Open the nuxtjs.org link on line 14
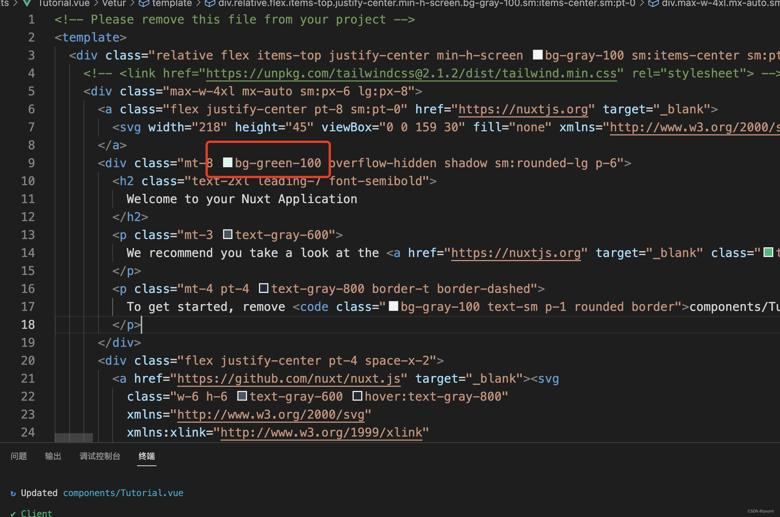Screen dimensions: 780x517 516,253
